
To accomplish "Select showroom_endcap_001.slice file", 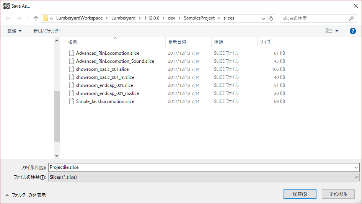I will [x=104, y=85].
